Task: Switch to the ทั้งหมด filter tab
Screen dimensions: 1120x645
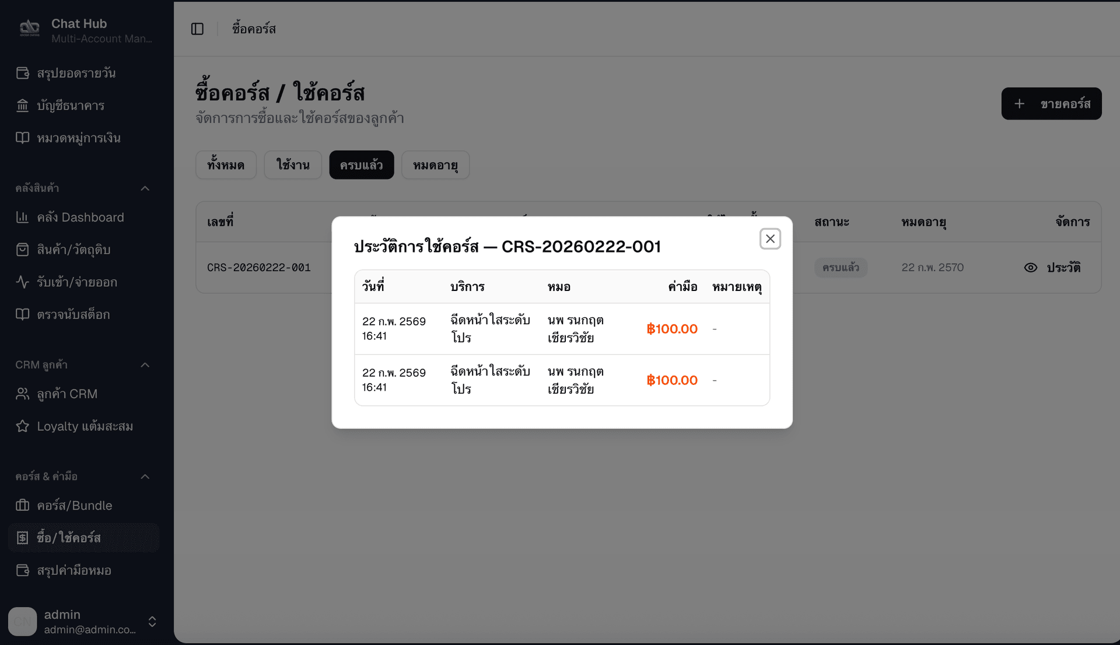Action: [226, 165]
